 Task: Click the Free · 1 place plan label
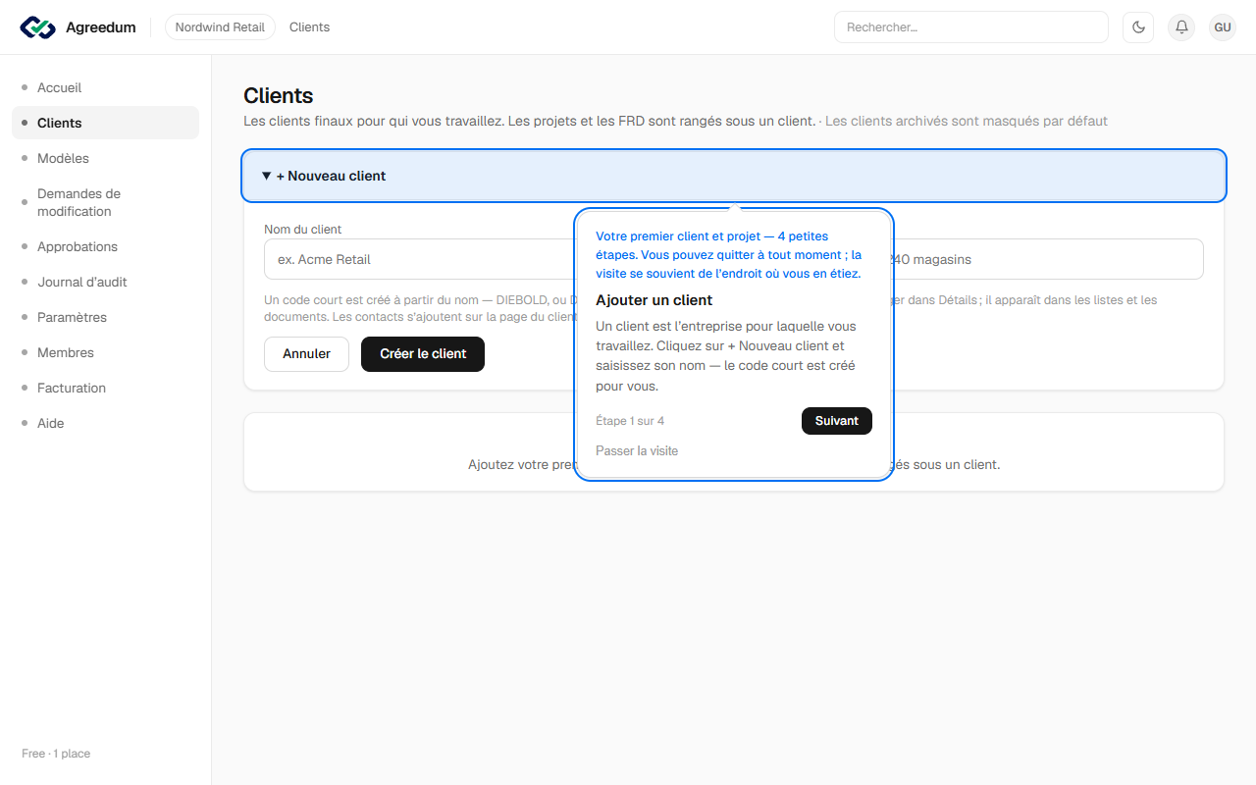56,754
